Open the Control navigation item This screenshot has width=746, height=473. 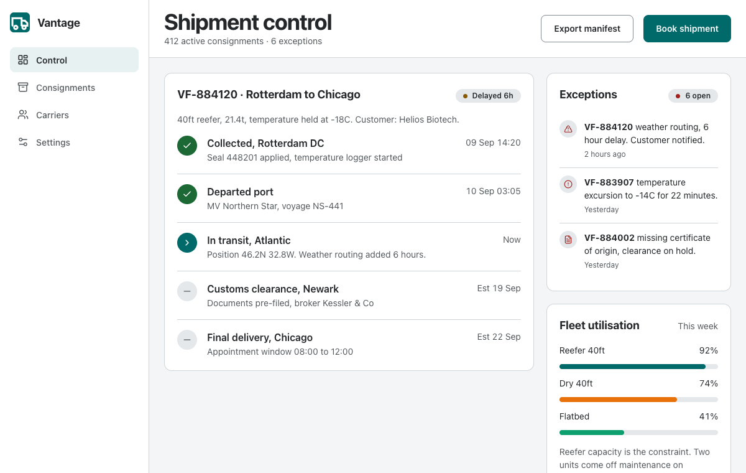tap(74, 60)
